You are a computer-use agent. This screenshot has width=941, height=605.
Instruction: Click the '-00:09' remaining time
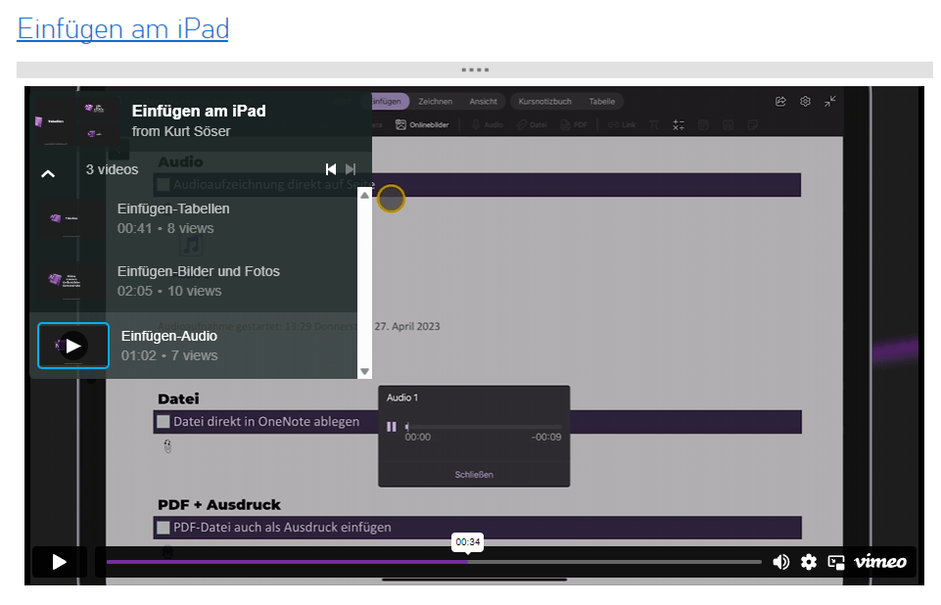pyautogui.click(x=546, y=437)
